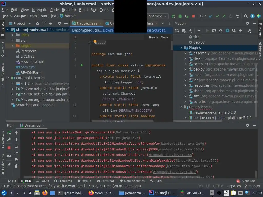The image size is (263, 197).
Task: Toggle soft-wrap in Run console
Action: click(16, 146)
